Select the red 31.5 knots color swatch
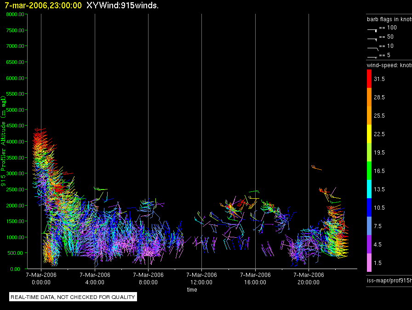Screen dimensions: 412x310 pos(369,79)
